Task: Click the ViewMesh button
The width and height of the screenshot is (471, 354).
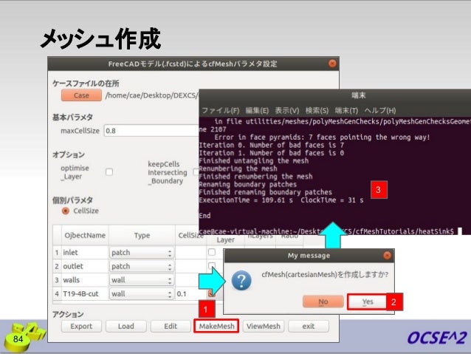Action: coord(264,327)
